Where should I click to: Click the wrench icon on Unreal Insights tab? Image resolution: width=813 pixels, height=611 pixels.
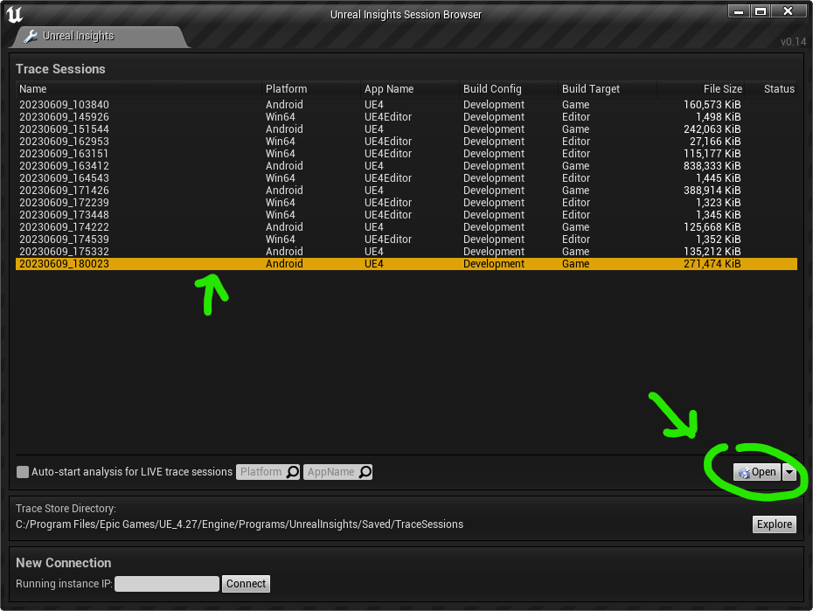(31, 37)
